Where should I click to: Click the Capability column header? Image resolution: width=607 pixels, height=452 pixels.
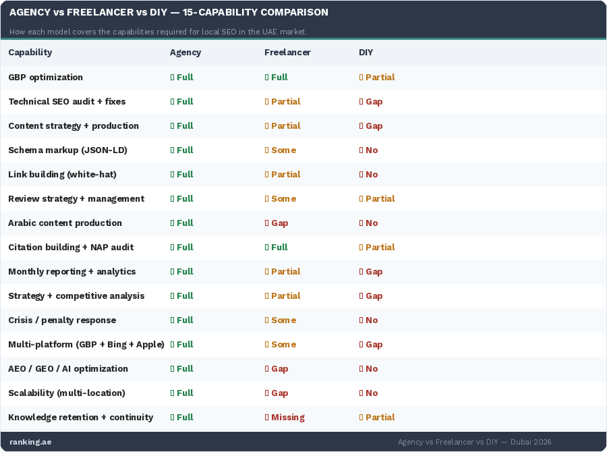(x=30, y=53)
